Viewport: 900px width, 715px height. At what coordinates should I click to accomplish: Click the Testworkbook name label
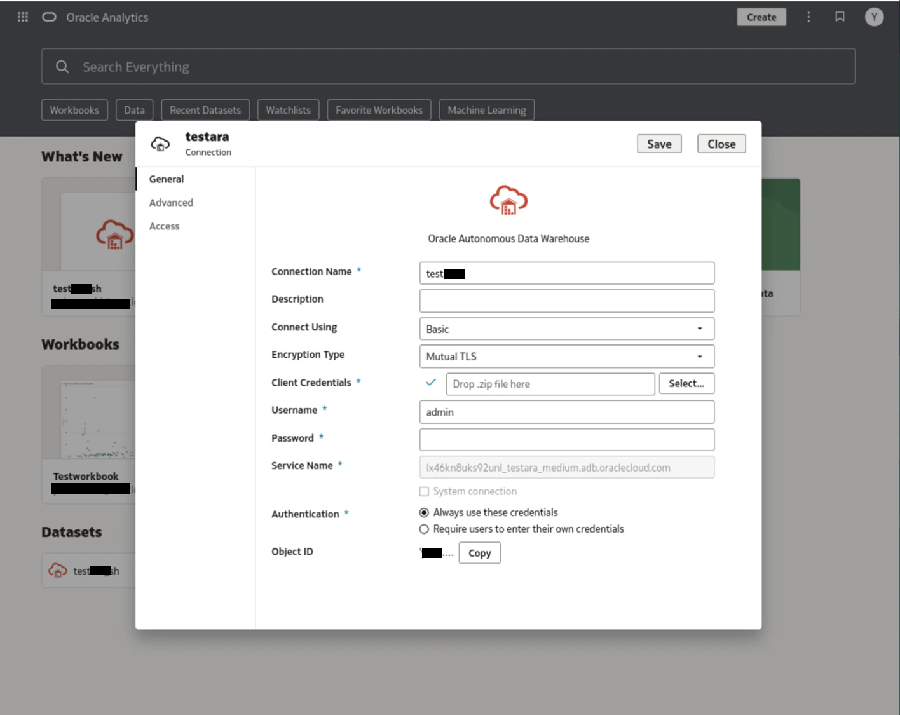coord(86,476)
